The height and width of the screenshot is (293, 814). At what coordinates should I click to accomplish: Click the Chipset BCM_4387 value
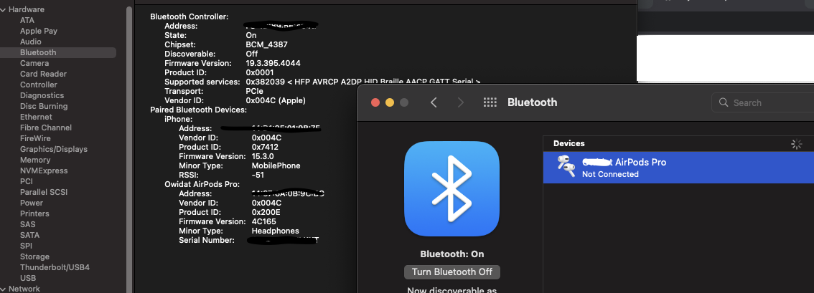click(266, 44)
